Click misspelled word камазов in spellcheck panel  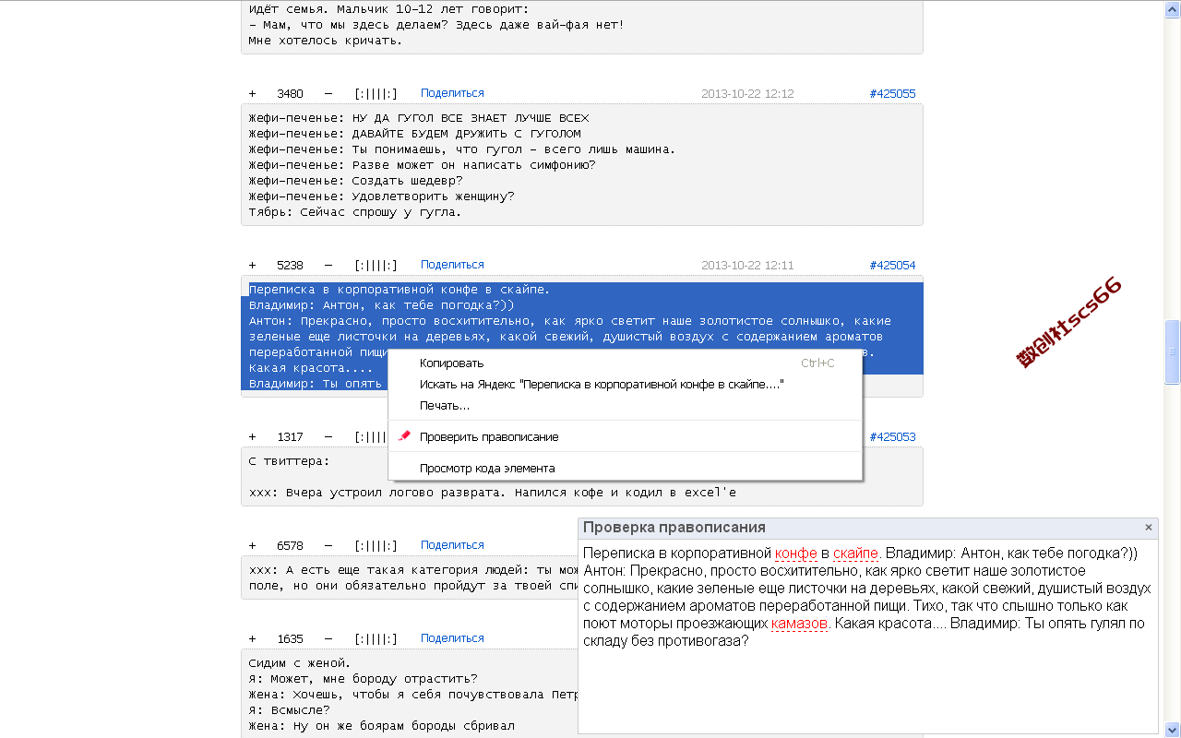click(800, 624)
